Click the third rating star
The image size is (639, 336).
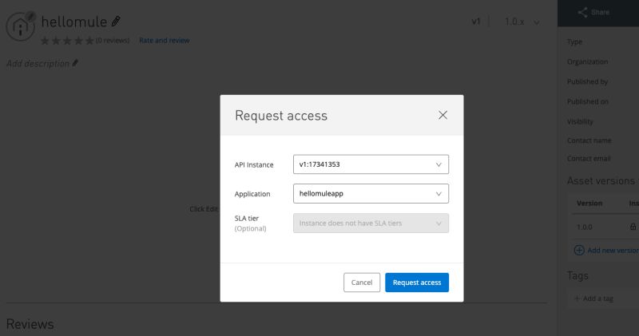(67, 41)
